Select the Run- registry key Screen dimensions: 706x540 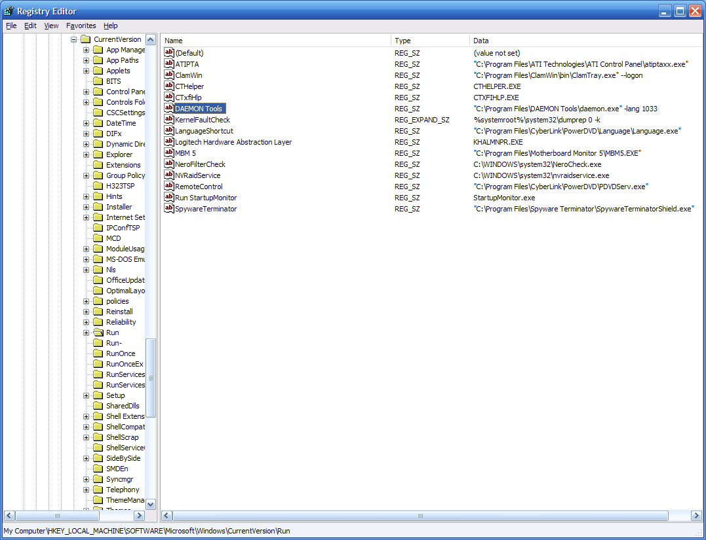114,343
